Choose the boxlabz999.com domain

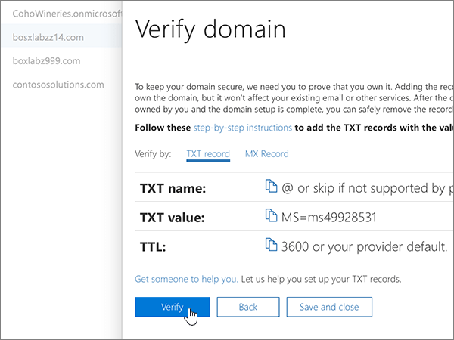coord(47,60)
